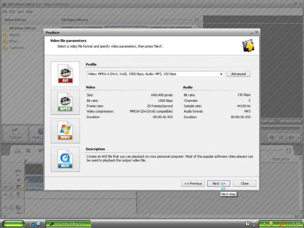Click the red X delete icon on the timeline toolbar
304x228 pixels.
pyautogui.click(x=28, y=151)
